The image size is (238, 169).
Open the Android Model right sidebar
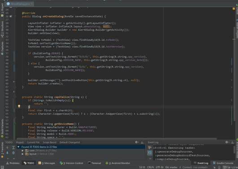237,149
